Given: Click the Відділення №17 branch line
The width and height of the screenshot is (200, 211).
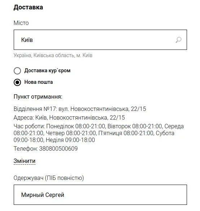Looking at the screenshot, I should [x=80, y=109].
